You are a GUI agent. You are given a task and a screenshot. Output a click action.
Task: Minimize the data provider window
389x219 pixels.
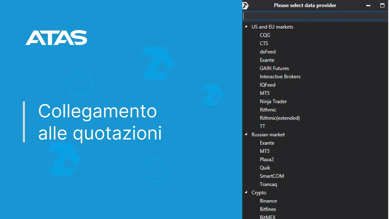368,5
